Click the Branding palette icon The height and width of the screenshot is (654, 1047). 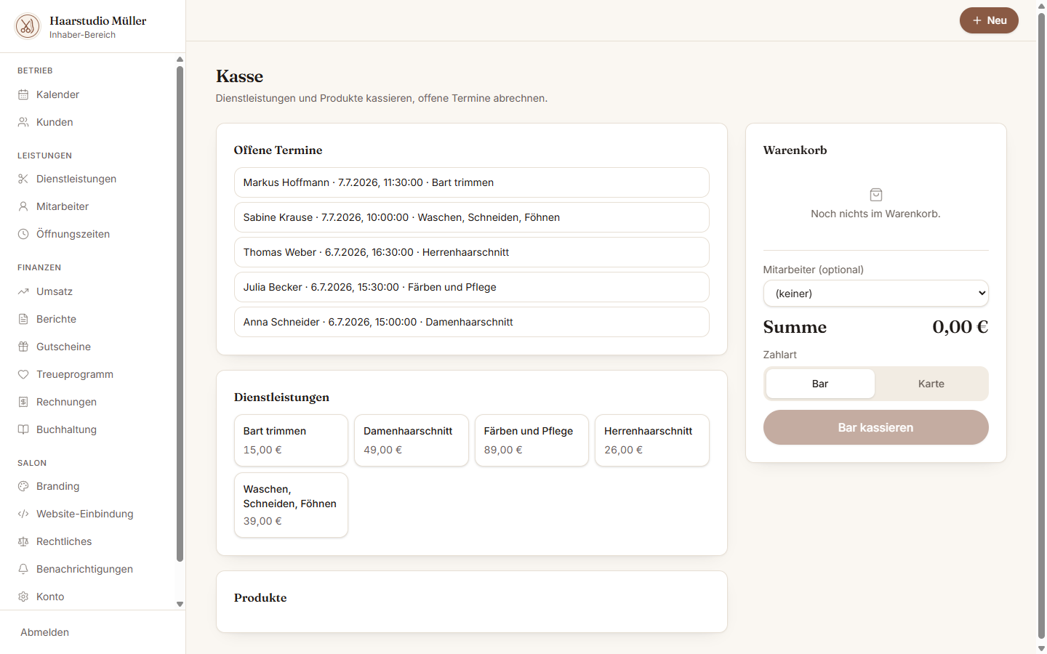point(23,486)
